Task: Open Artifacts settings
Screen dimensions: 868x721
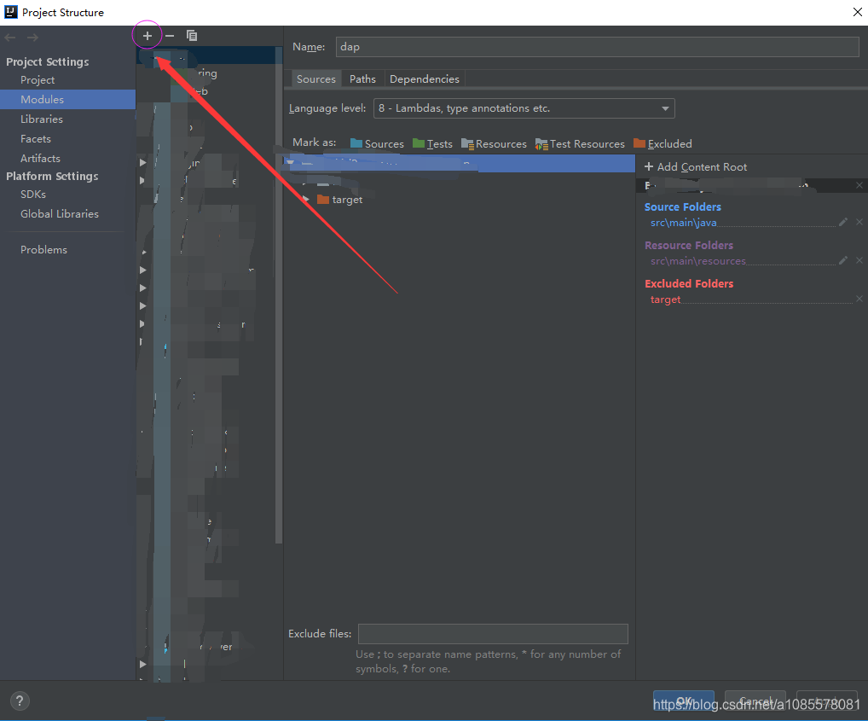Action: [40, 159]
